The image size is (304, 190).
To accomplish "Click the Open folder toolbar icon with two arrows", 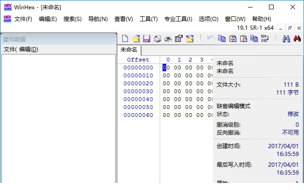I will point(190,39).
